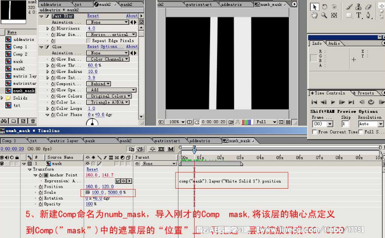Toggle Anchor Point stopwatch
This screenshot has height=238, width=385.
pyautogui.click(x=41, y=175)
